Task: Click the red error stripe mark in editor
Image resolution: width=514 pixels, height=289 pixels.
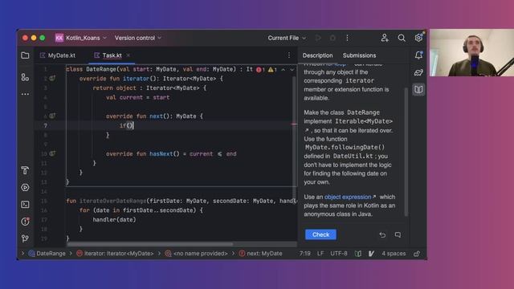Action: coord(294,124)
